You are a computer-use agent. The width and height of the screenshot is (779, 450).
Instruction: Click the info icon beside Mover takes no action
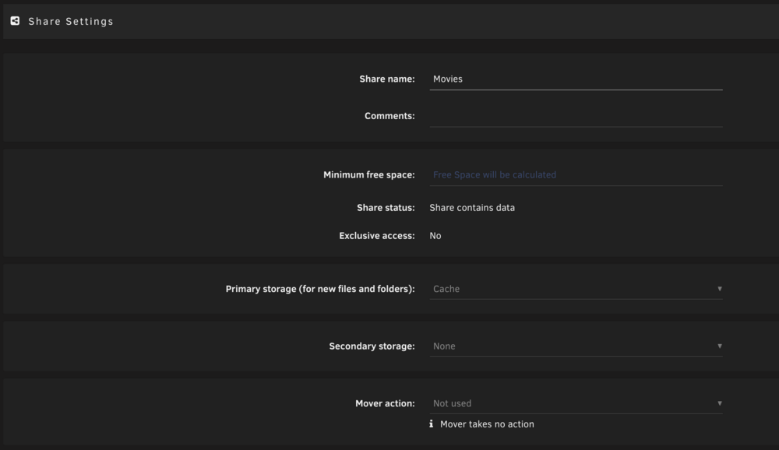click(432, 424)
